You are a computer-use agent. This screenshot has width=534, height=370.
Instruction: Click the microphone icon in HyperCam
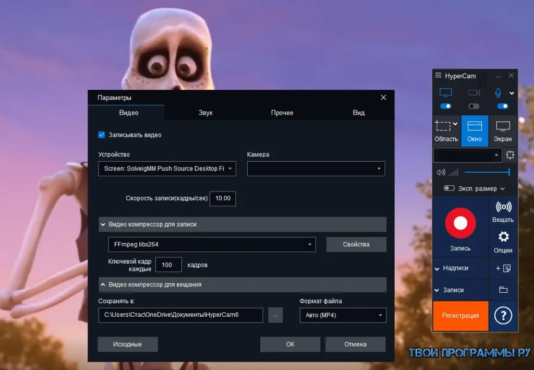[498, 93]
